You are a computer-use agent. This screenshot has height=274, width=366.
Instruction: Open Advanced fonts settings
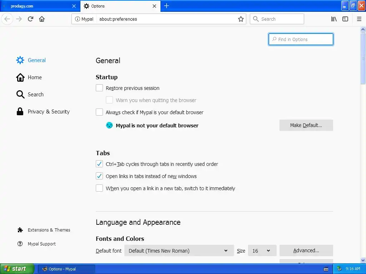(x=306, y=250)
